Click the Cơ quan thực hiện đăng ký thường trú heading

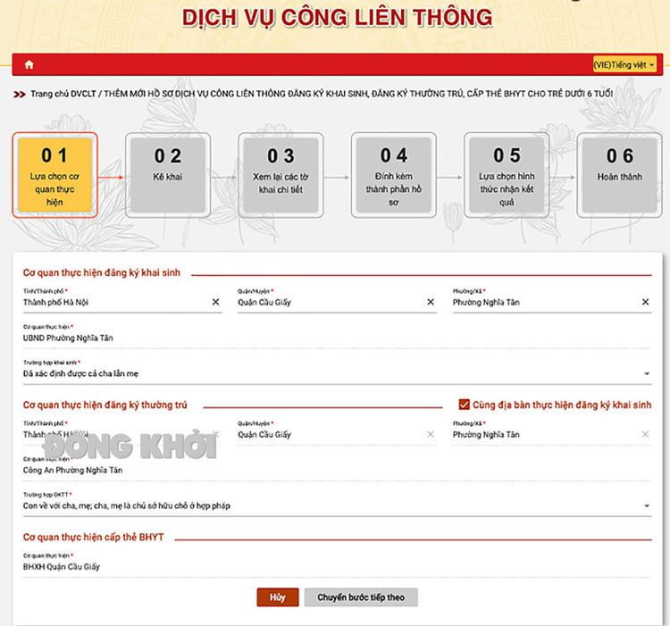[x=105, y=405]
